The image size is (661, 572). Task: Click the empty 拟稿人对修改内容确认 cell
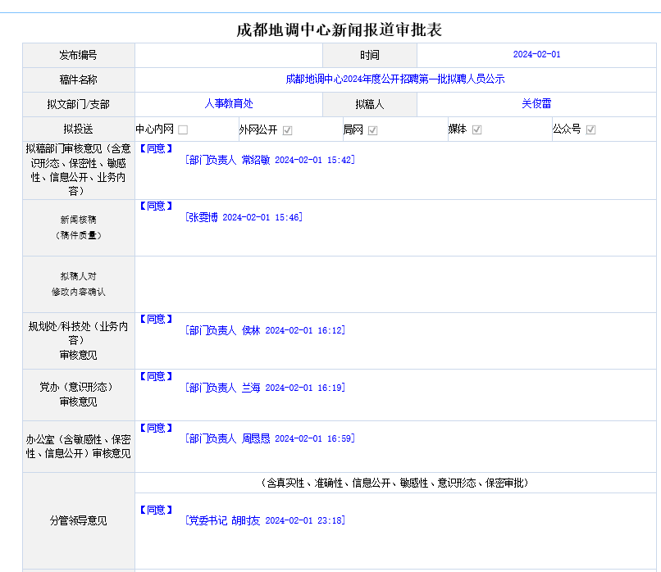(397, 284)
